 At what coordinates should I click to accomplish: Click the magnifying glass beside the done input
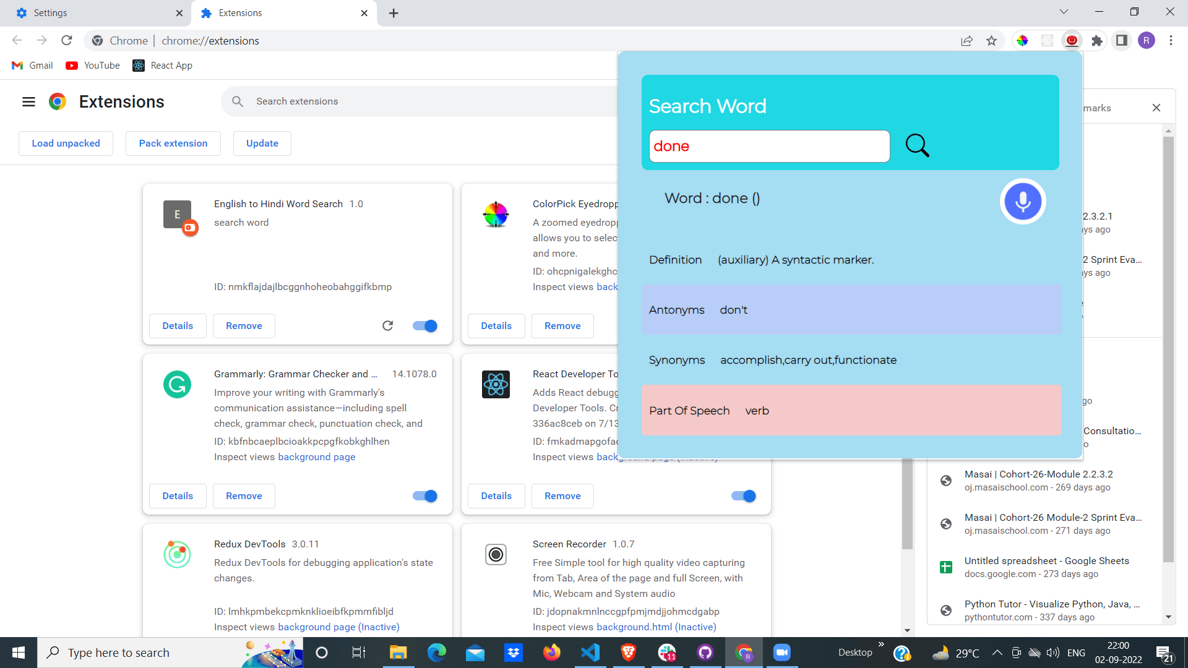[x=917, y=145]
